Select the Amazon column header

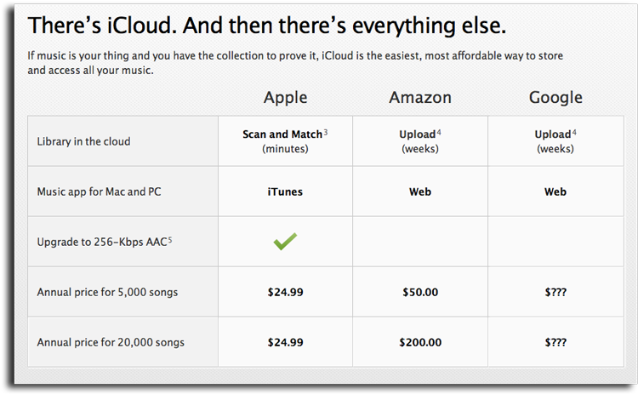click(x=420, y=98)
